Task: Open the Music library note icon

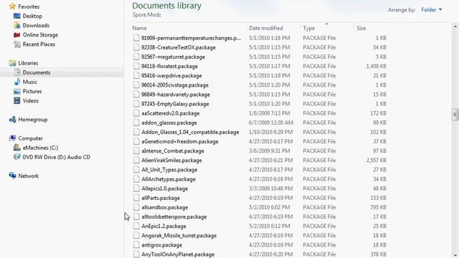Action: pos(17,82)
